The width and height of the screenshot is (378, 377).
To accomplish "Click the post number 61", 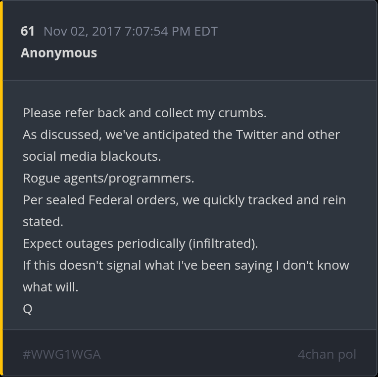I will pos(28,31).
